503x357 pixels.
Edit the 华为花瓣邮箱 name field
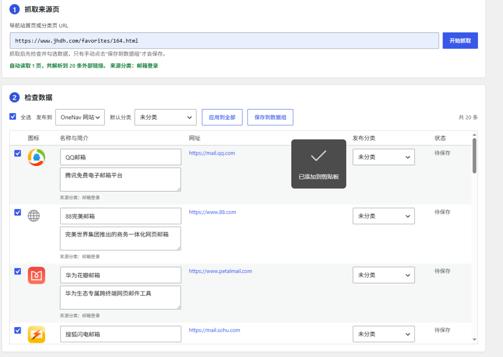point(121,275)
